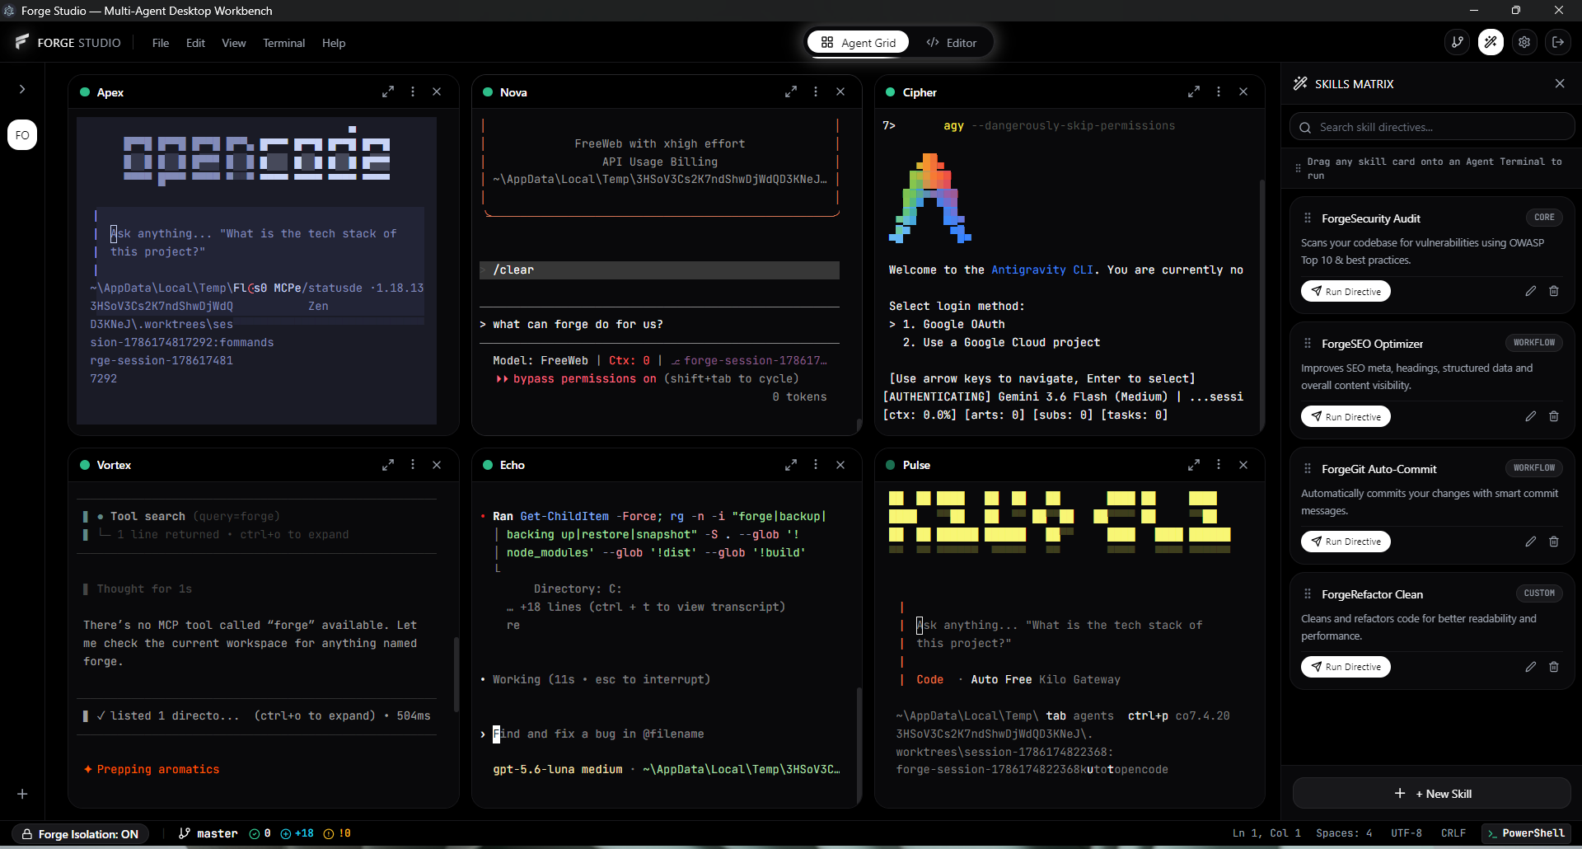The width and height of the screenshot is (1582, 849).
Task: Delete the ForgeGit Auto-Commit skill
Action: pos(1554,542)
